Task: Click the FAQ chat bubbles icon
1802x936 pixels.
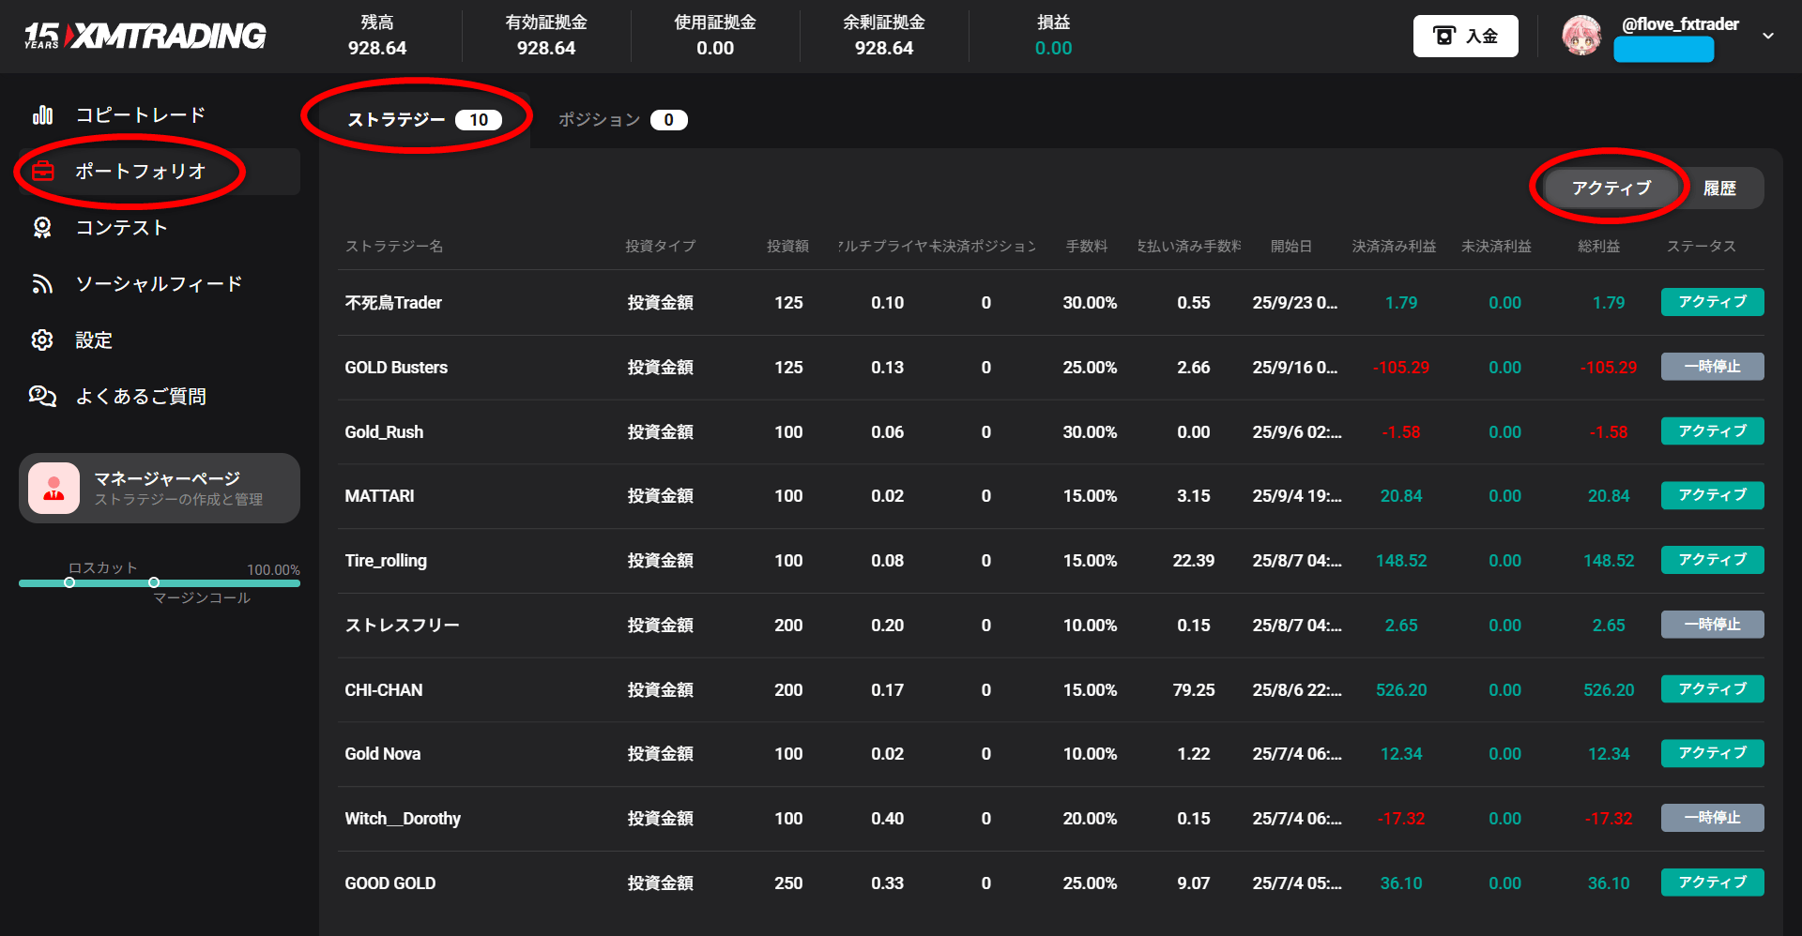Action: pyautogui.click(x=42, y=397)
